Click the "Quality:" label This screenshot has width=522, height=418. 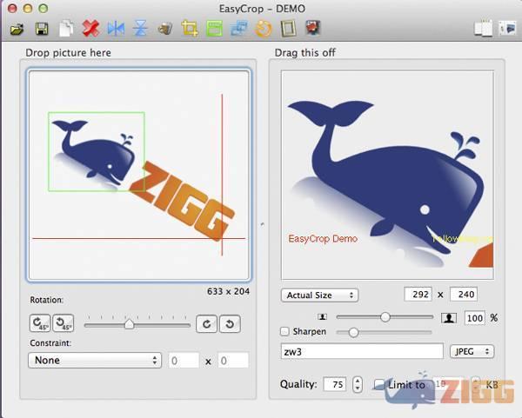[x=298, y=384]
